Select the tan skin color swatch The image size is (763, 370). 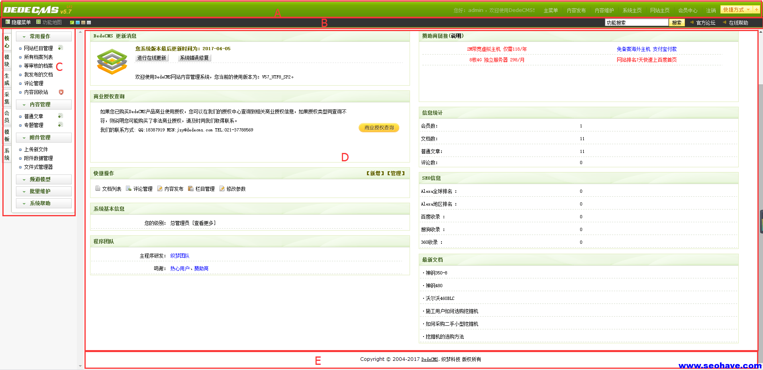[x=83, y=23]
